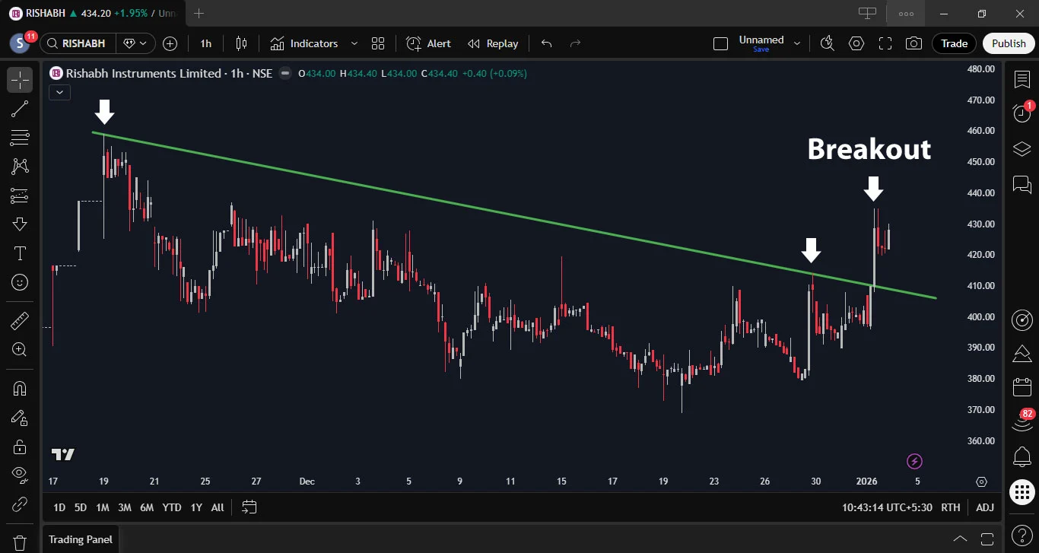The image size is (1039, 553).
Task: Click the Trade button
Action: tap(955, 43)
